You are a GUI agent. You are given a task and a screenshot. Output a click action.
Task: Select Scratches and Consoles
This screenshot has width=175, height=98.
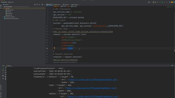point(11,19)
